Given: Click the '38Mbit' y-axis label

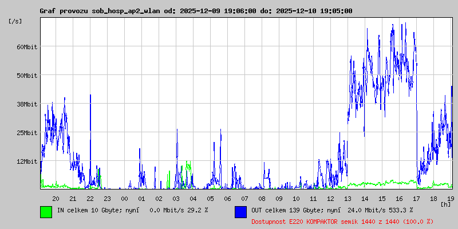Looking at the screenshot, I should [27, 104].
